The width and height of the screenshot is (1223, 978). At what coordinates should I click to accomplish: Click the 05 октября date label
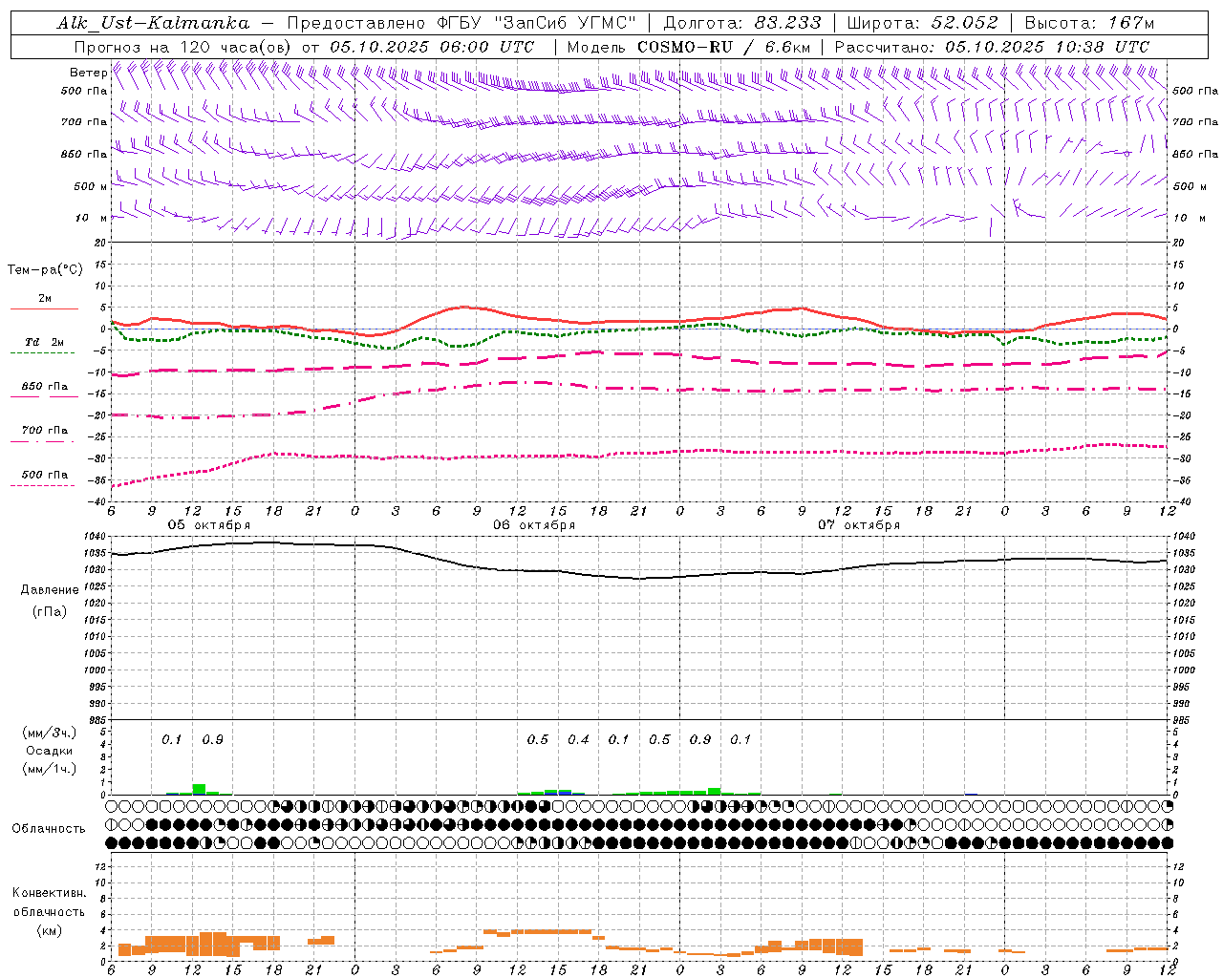pos(209,525)
